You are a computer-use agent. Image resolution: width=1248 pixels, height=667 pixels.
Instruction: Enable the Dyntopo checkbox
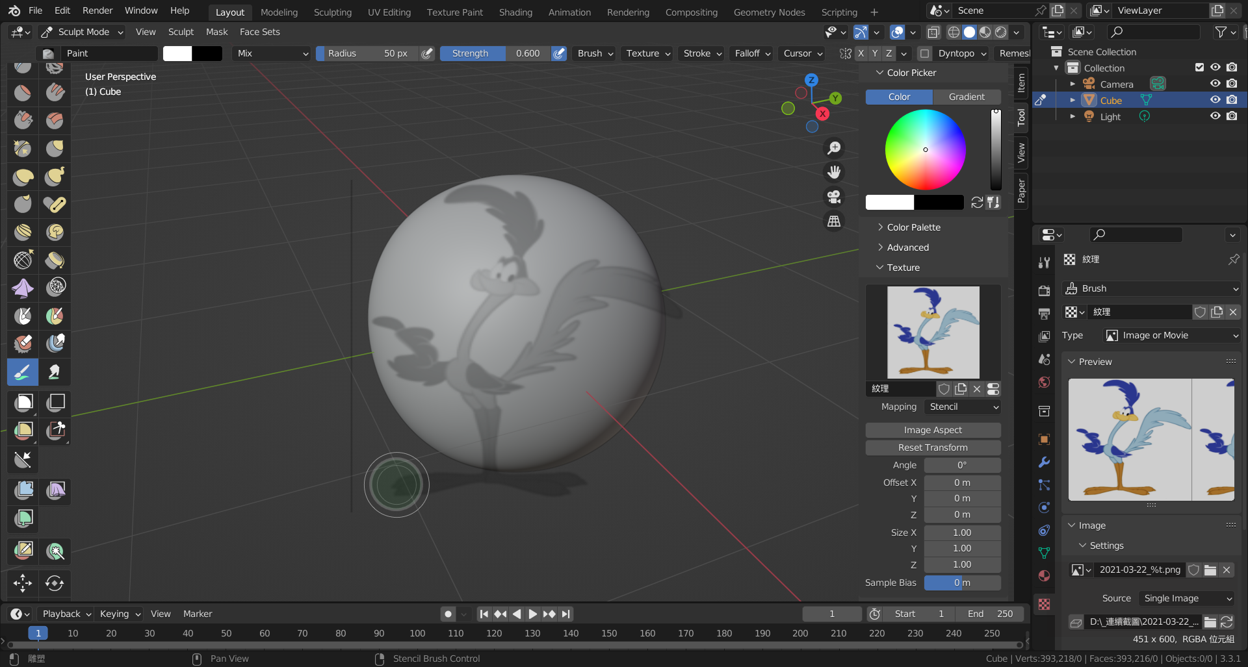[924, 53]
